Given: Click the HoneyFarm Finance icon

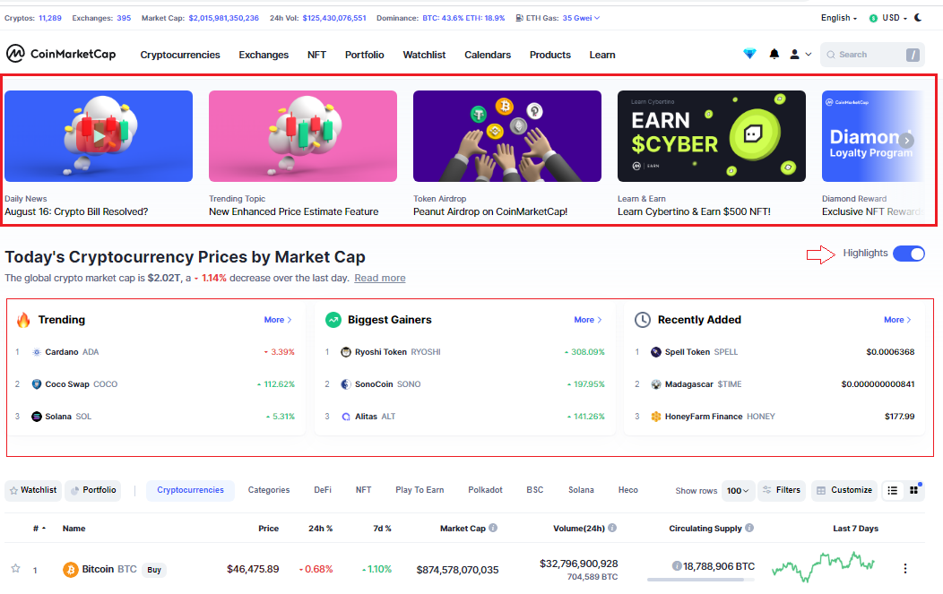Looking at the screenshot, I should (656, 417).
